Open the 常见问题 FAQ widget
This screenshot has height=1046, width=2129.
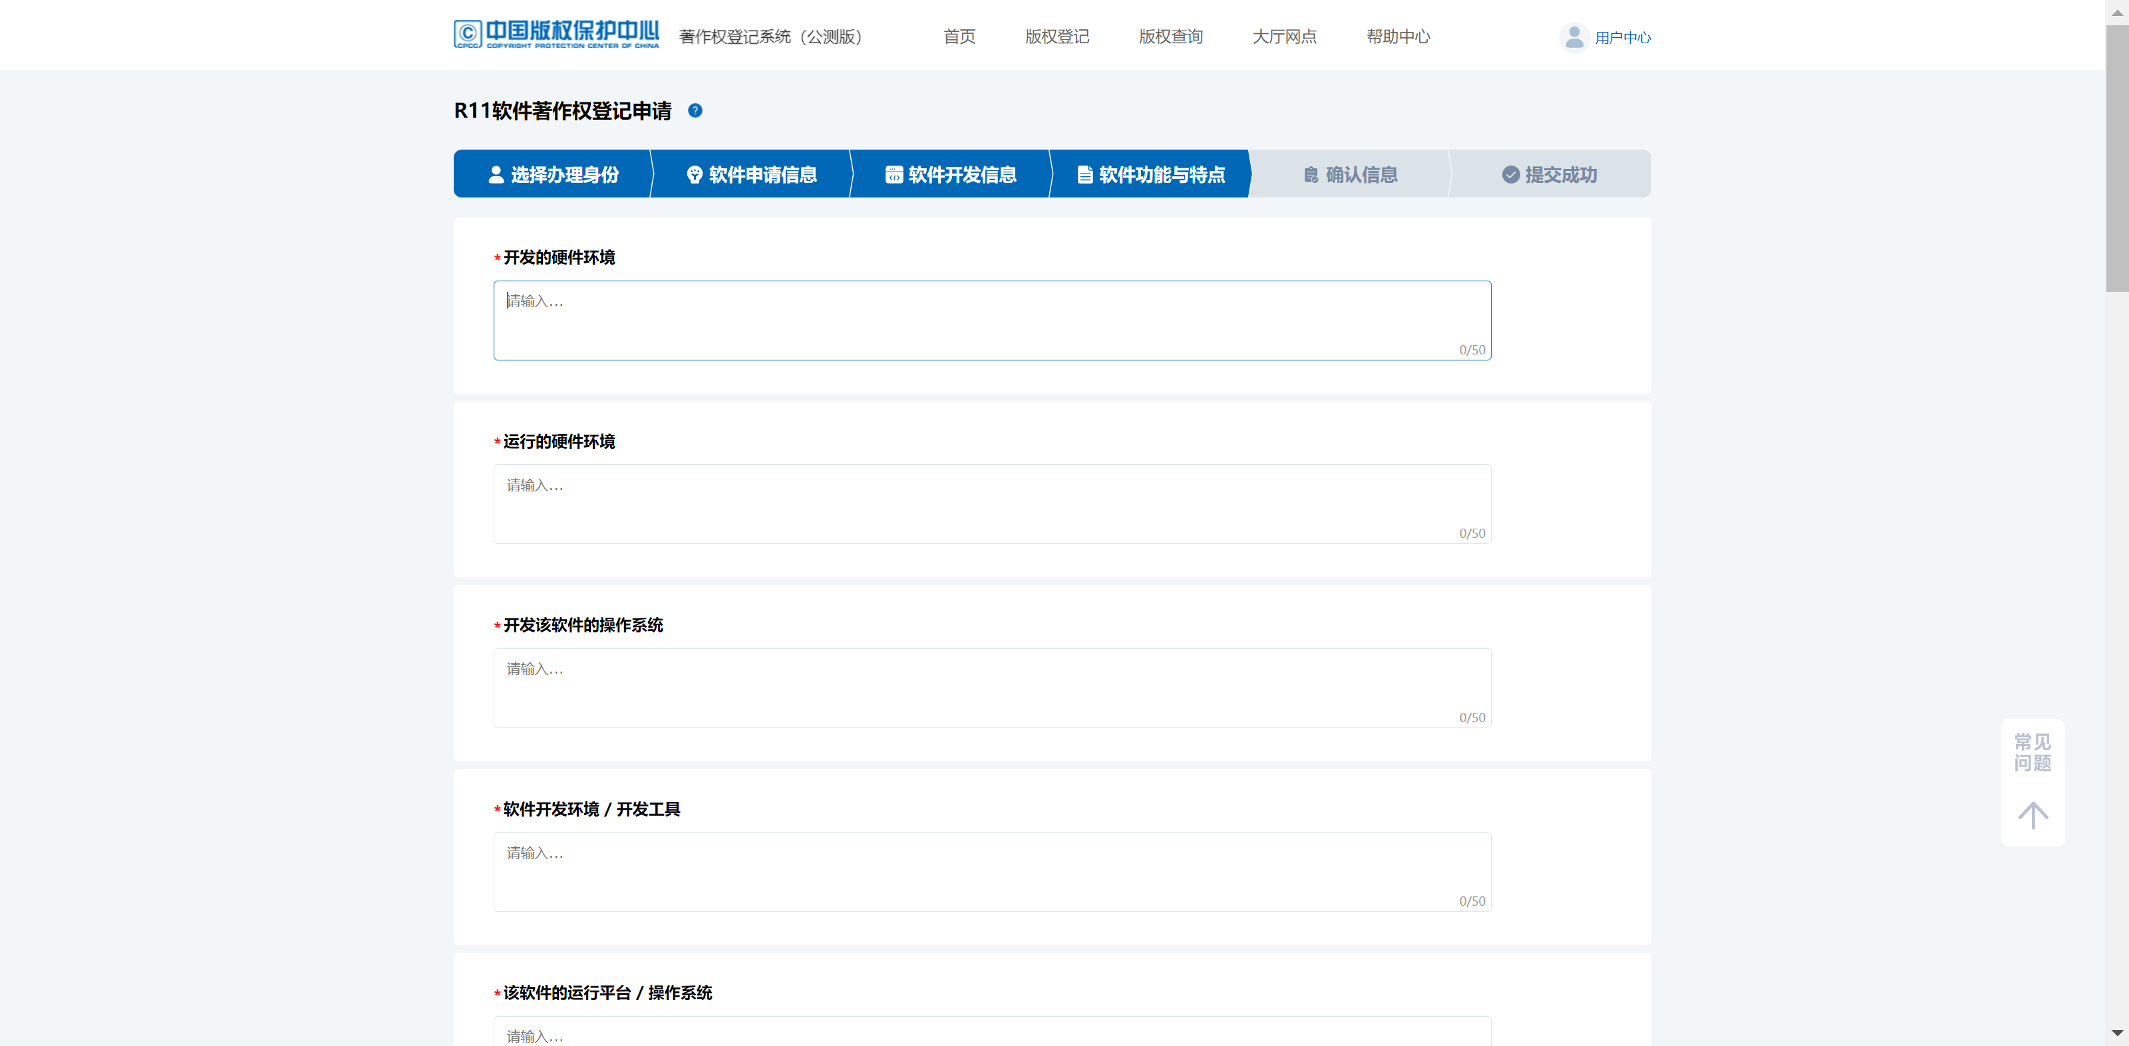[2033, 753]
